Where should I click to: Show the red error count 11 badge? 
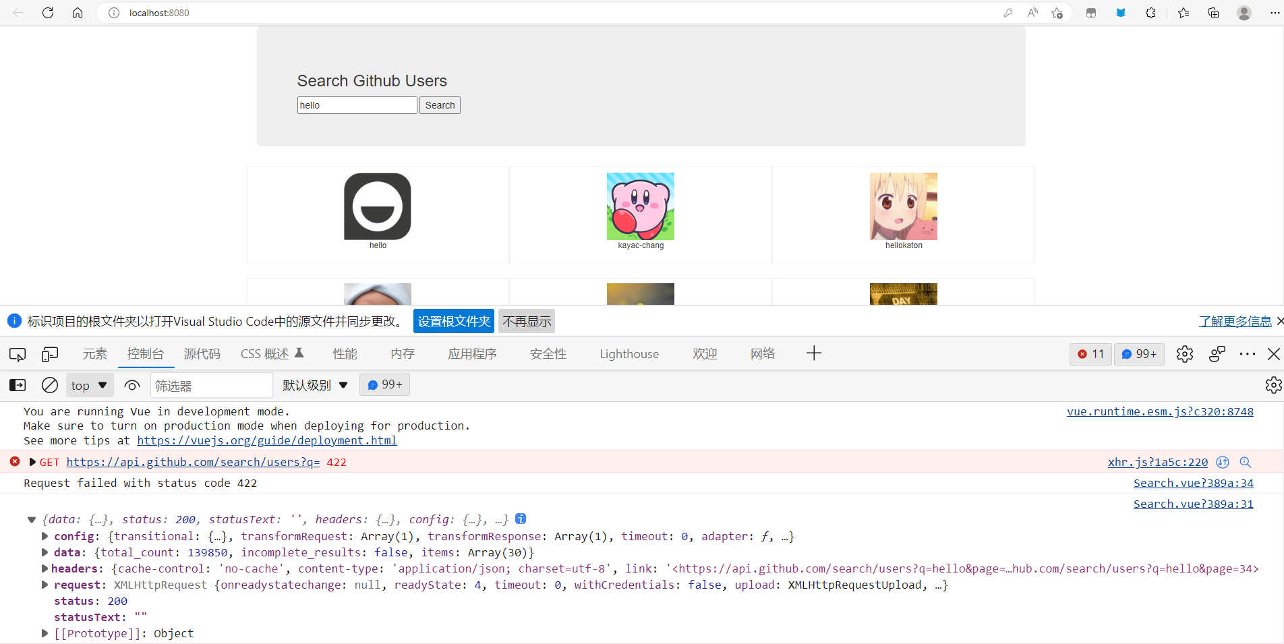1090,354
